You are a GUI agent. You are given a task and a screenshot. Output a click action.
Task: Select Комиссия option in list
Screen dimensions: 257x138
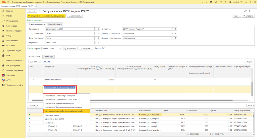tap(67, 123)
